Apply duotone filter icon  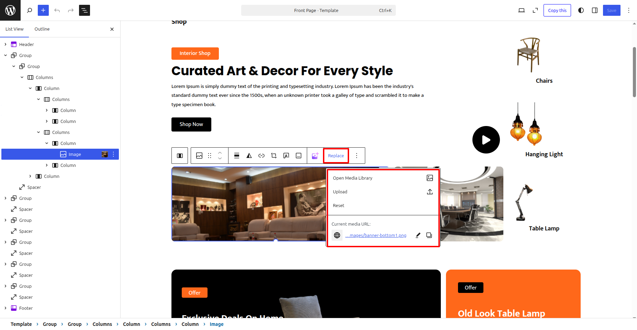tap(249, 156)
